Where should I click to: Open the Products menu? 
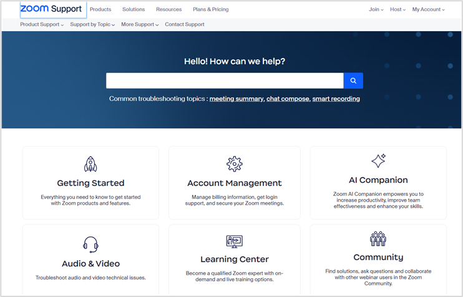click(100, 9)
